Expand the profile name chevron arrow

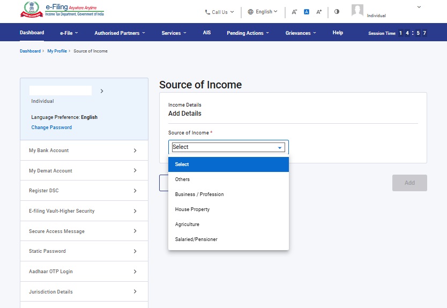point(102,91)
